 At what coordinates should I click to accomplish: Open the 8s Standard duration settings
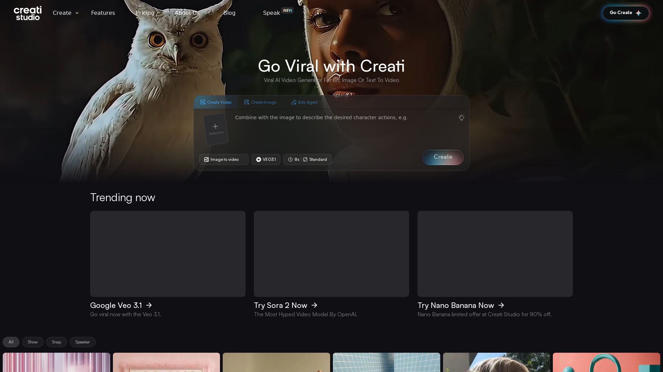click(x=307, y=159)
